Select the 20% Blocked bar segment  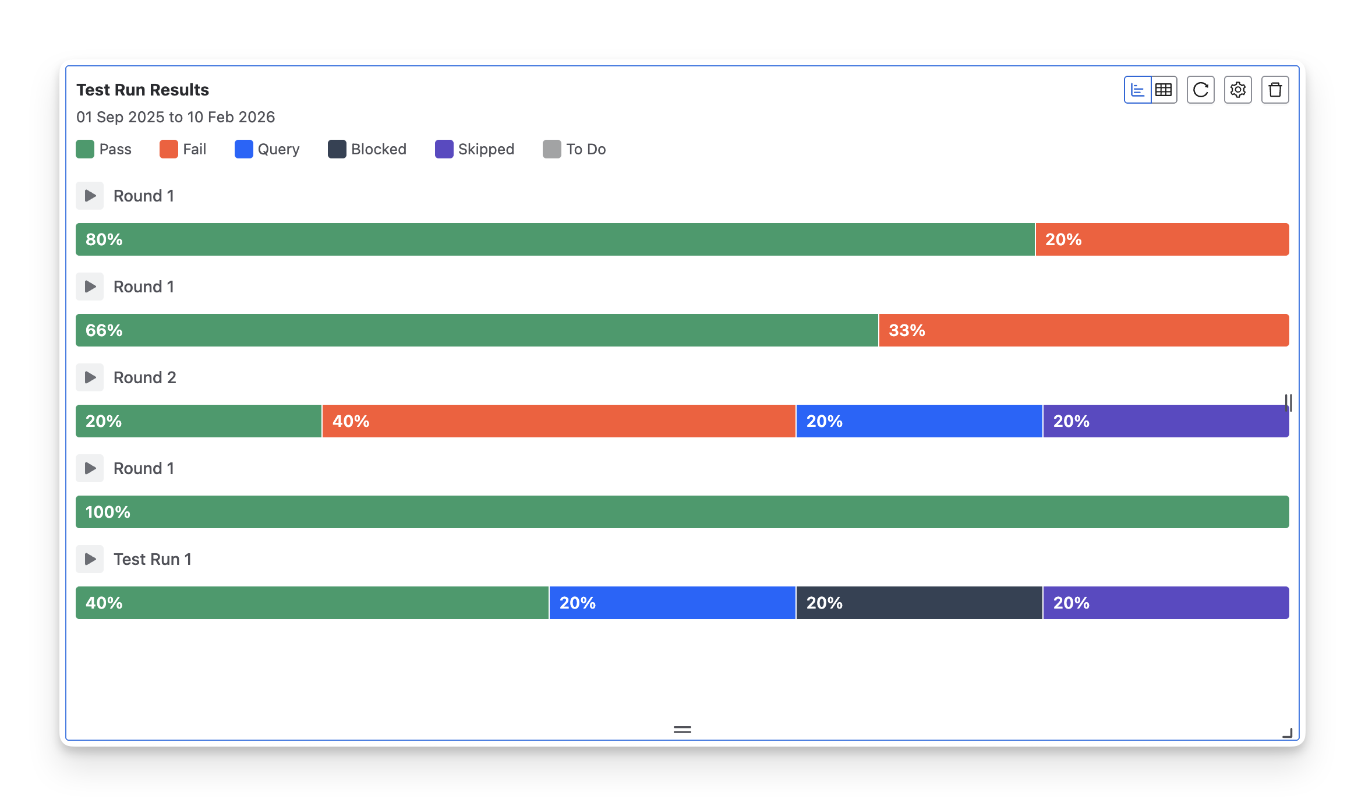click(919, 603)
